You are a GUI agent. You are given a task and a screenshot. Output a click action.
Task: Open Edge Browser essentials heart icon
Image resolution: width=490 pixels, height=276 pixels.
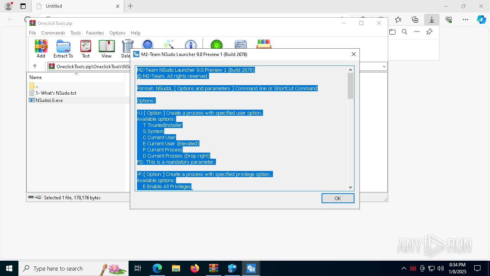tap(449, 20)
